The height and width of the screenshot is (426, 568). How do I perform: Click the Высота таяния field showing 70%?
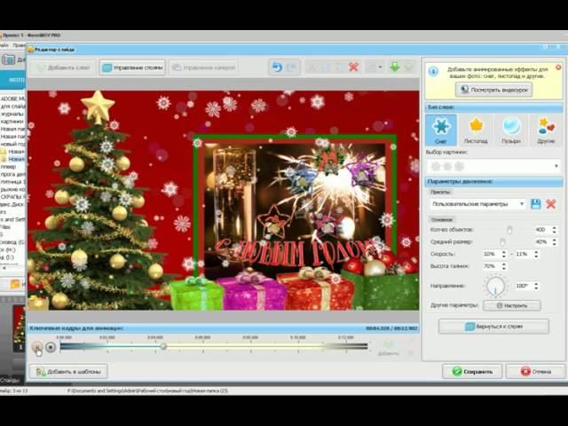tap(492, 266)
